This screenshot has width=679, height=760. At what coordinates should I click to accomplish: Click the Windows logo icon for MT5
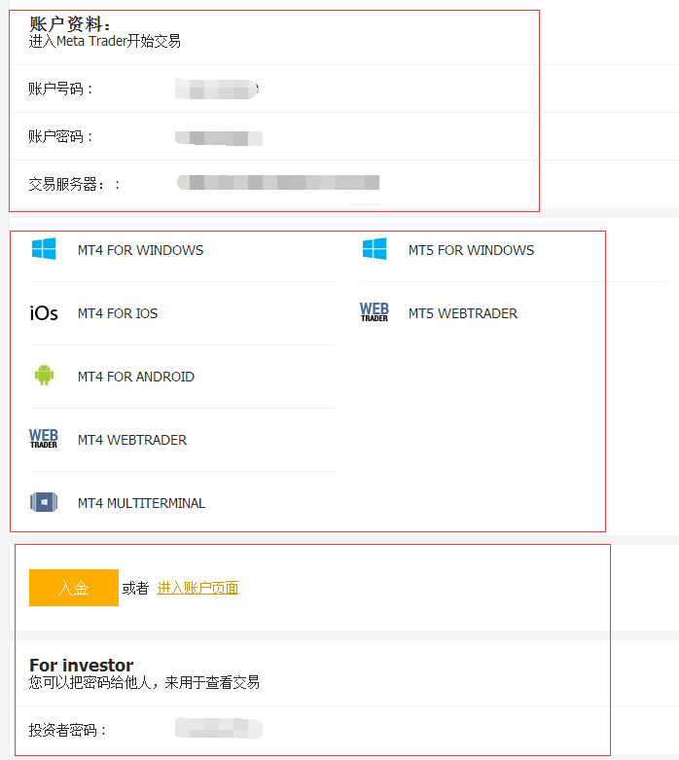coord(375,249)
